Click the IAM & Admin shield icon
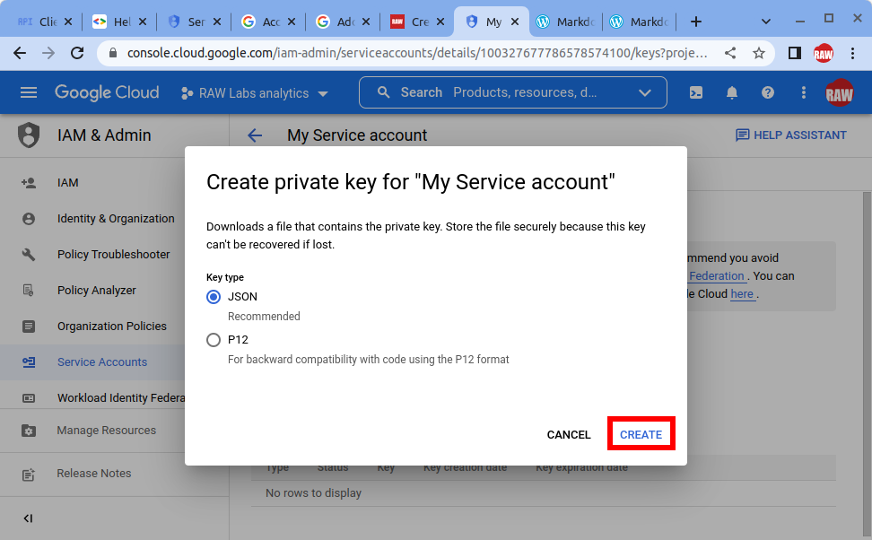This screenshot has width=872, height=540. click(x=29, y=135)
